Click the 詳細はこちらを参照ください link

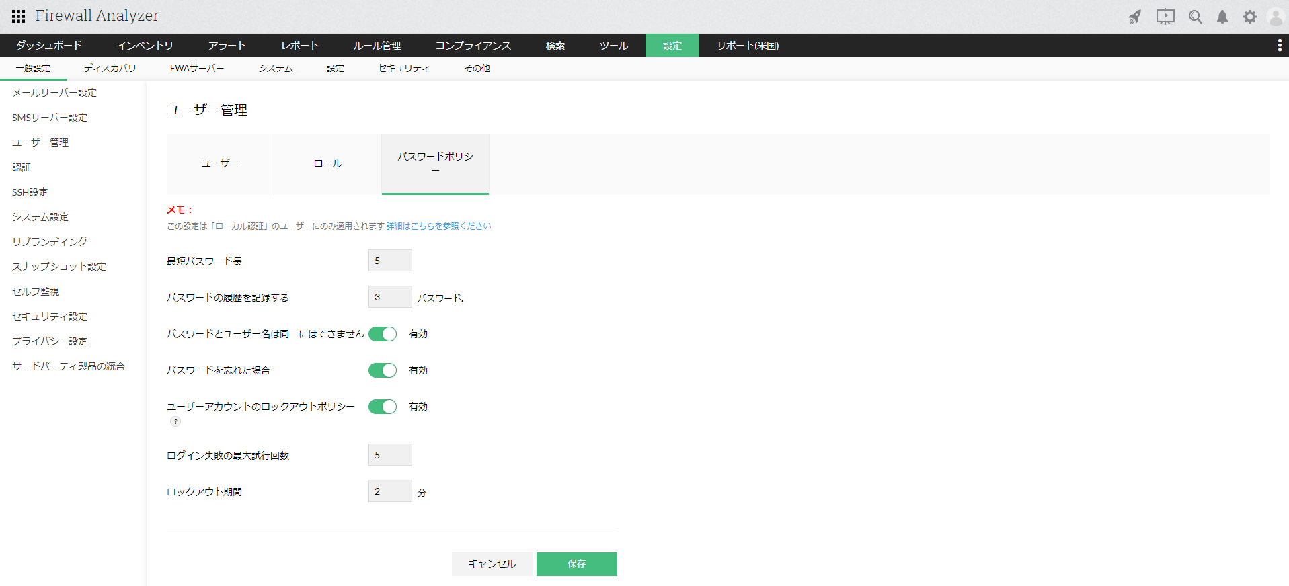(x=438, y=226)
